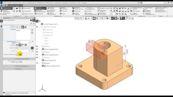Select the Уклон draft tool
Viewport: 173px width, 97px height.
62,14
